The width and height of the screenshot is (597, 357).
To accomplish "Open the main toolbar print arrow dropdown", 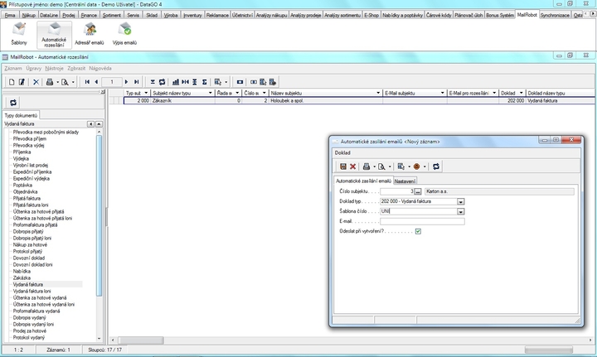I will click(x=57, y=82).
